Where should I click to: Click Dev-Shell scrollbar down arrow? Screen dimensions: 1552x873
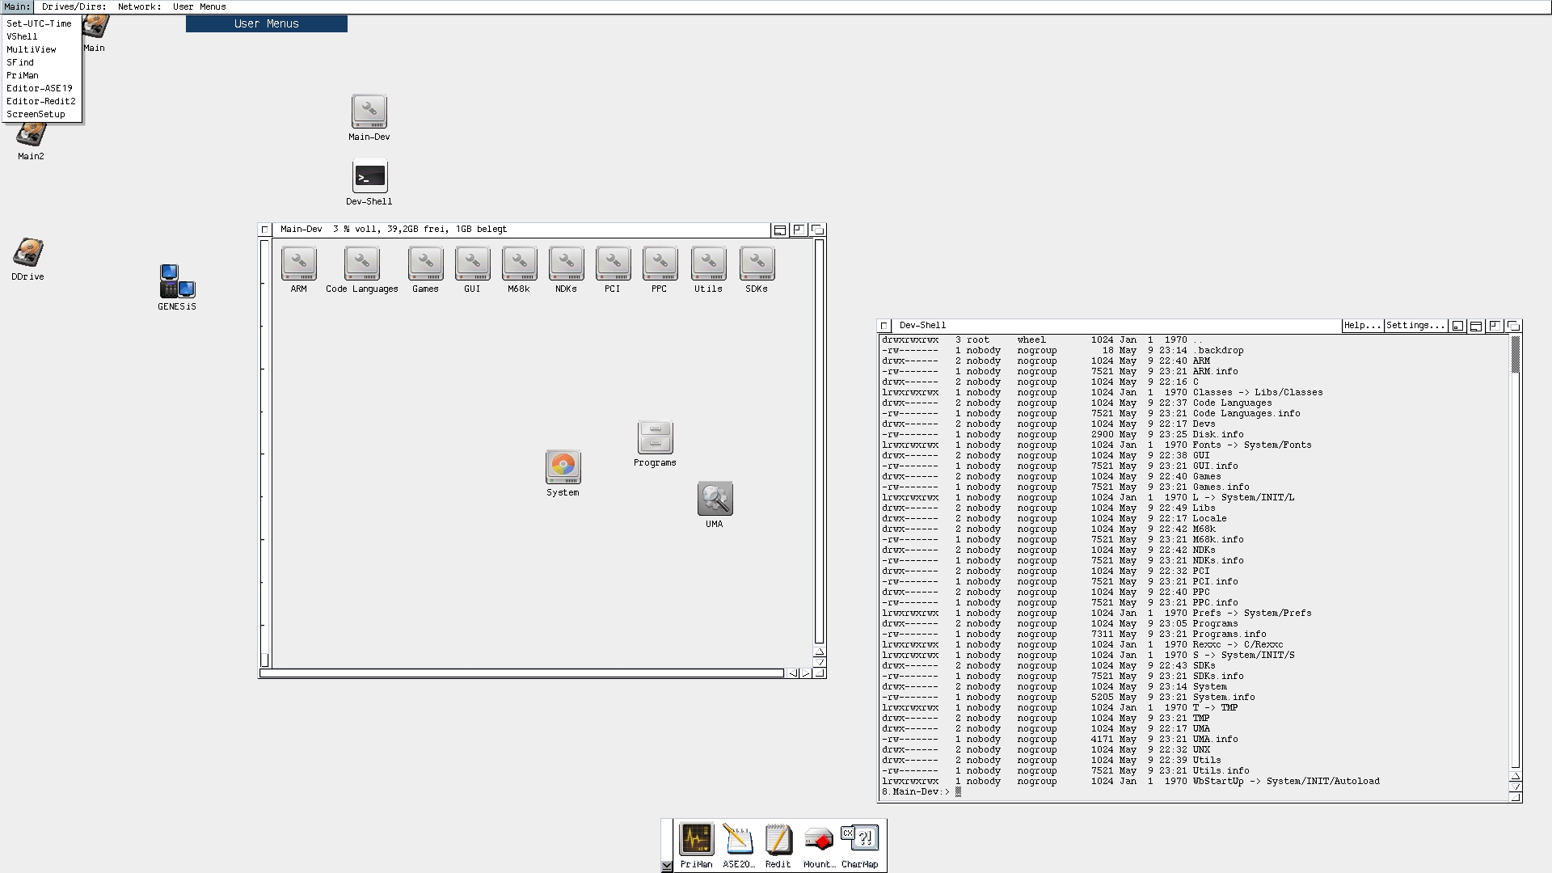(1516, 787)
